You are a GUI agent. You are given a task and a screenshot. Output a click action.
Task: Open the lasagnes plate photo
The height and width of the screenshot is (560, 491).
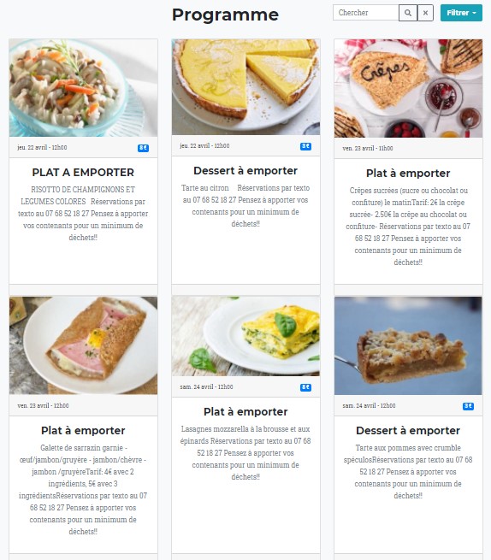(x=245, y=336)
